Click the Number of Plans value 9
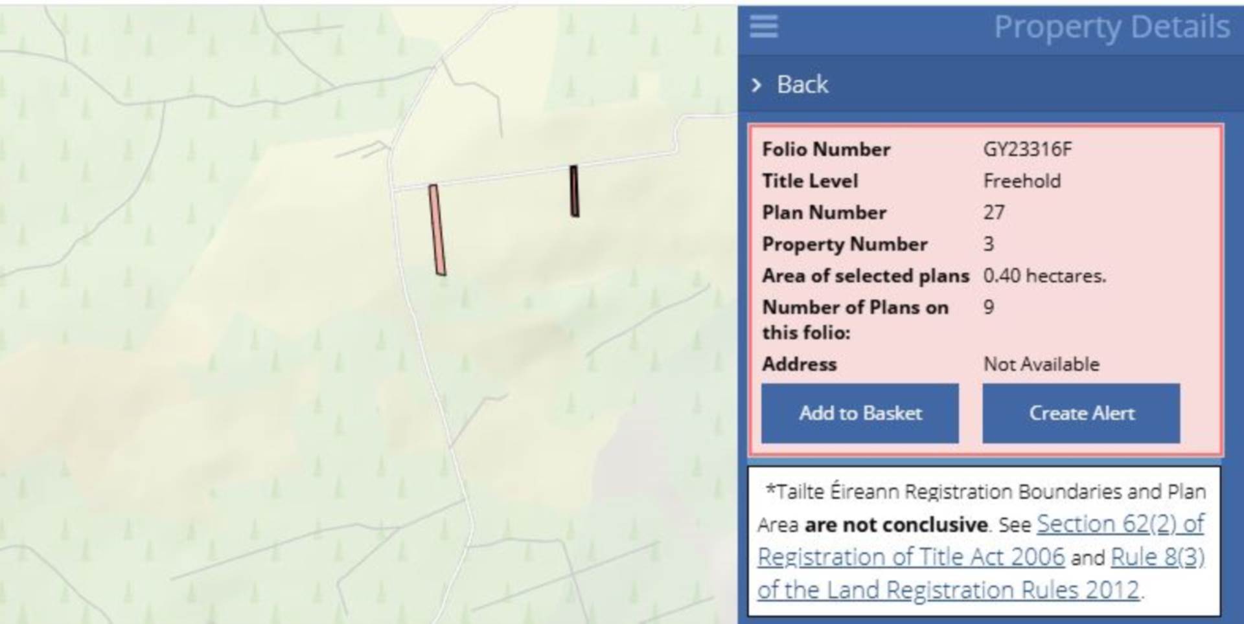The height and width of the screenshot is (624, 1244). coord(989,307)
